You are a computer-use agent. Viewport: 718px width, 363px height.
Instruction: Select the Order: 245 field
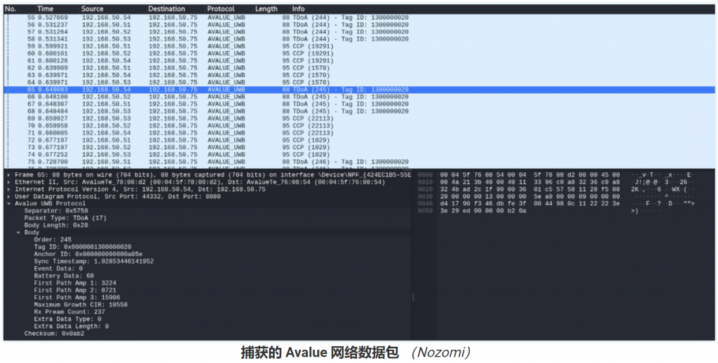coord(53,240)
